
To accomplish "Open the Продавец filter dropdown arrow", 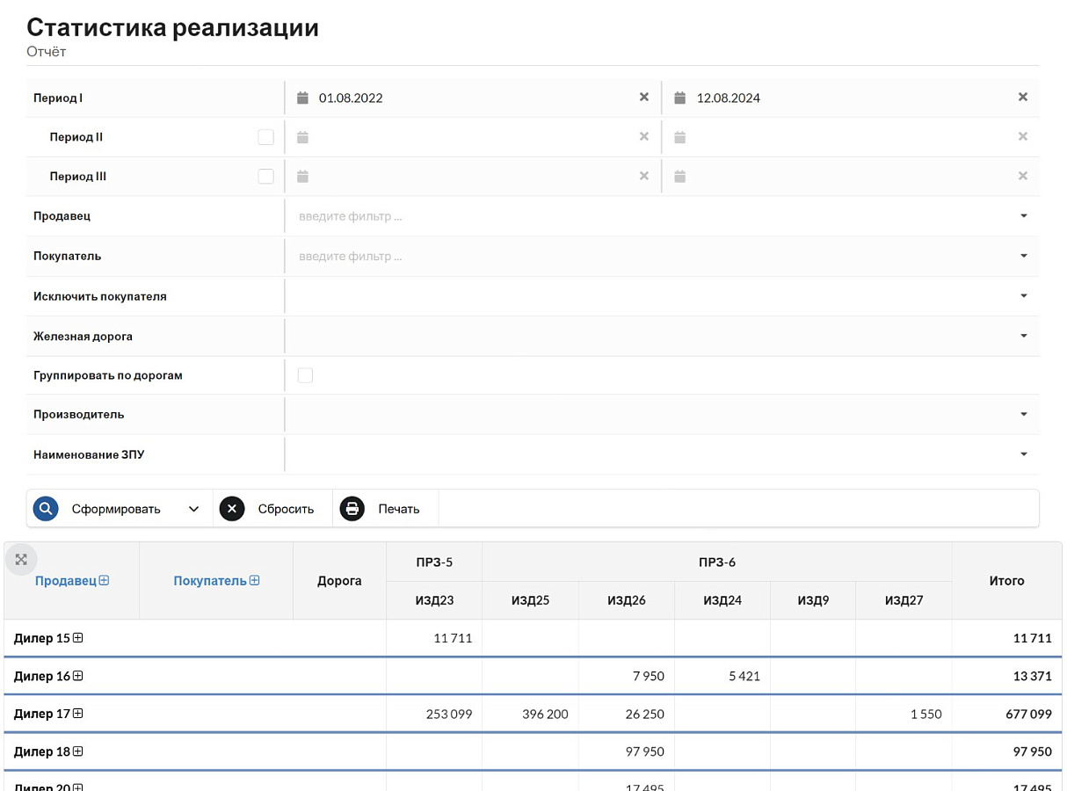I will 1024,216.
